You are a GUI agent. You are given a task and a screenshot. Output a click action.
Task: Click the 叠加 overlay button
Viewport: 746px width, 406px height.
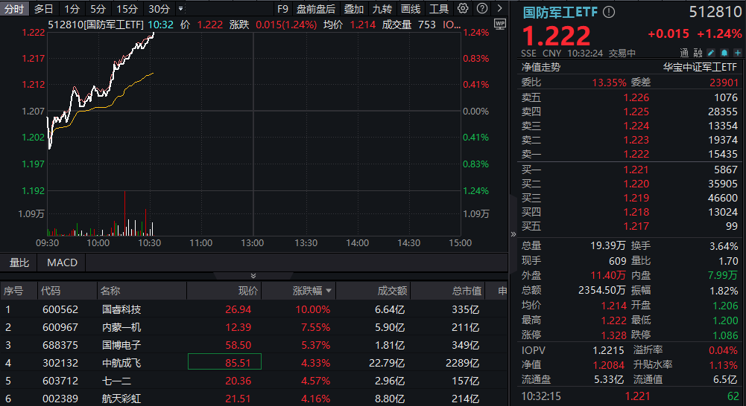353,8
